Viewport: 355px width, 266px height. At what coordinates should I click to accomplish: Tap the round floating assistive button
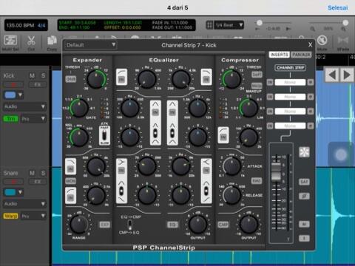342,154
